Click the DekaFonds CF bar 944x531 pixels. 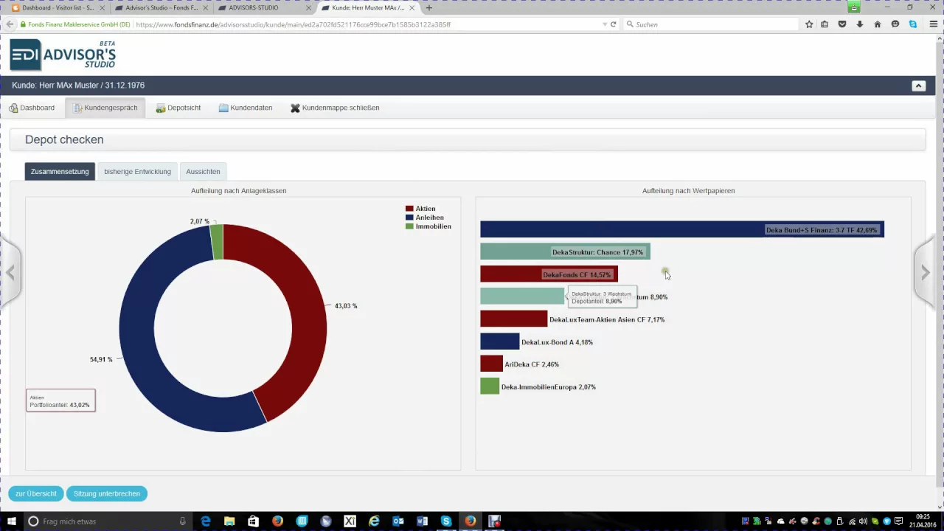[x=549, y=274]
